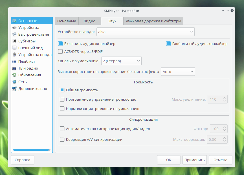
Task: Increase Макс. коррекция spinner value
Action: coord(224,138)
